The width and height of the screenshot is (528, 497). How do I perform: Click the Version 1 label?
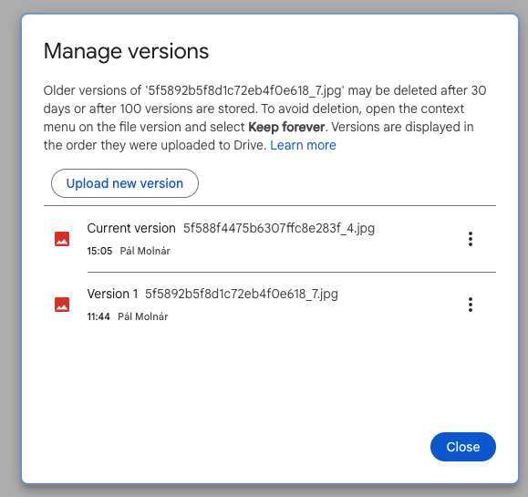click(112, 294)
